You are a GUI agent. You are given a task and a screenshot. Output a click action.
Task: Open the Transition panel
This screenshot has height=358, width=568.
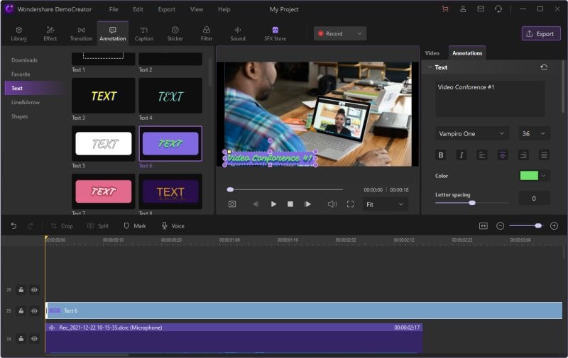tap(81, 33)
